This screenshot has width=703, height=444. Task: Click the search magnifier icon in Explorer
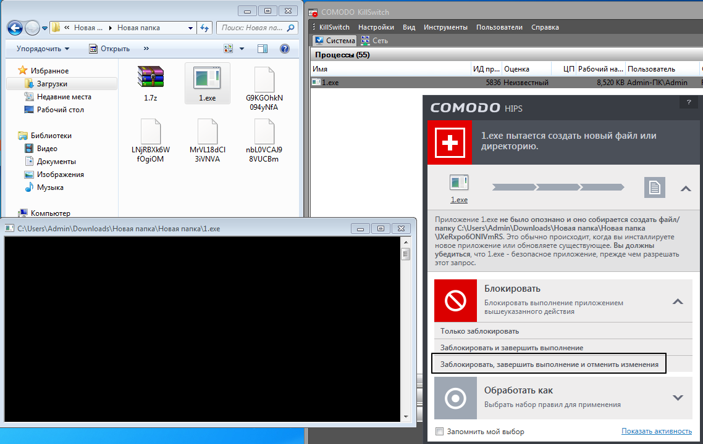(x=290, y=28)
